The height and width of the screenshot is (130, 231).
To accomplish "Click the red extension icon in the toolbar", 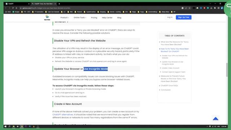I will pyautogui.click(x=204, y=8).
